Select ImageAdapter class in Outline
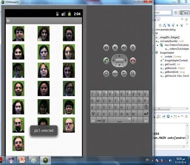 [x=167, y=53]
